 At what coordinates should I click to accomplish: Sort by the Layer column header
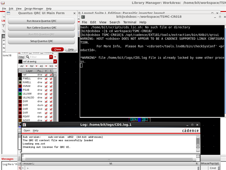point(29,71)
